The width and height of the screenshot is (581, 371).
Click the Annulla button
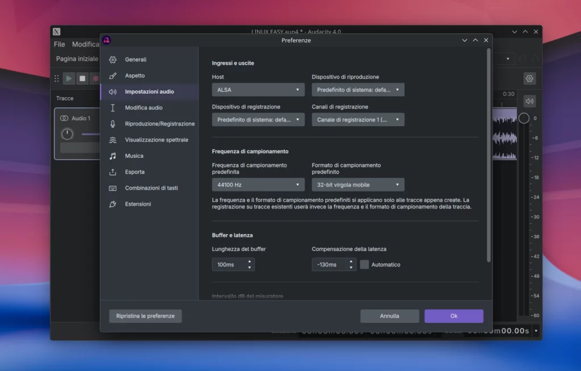tap(389, 316)
